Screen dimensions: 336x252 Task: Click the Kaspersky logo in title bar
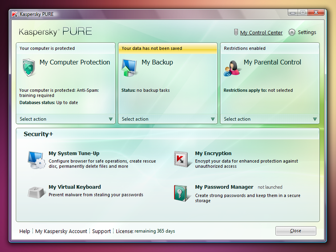point(15,14)
